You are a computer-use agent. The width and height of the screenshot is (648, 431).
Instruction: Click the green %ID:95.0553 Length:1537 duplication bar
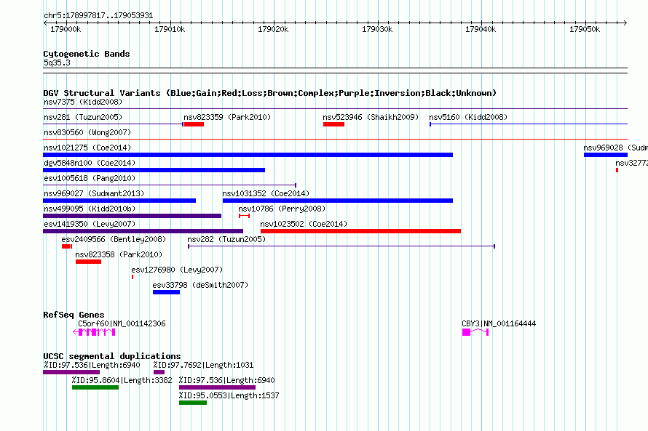193,403
